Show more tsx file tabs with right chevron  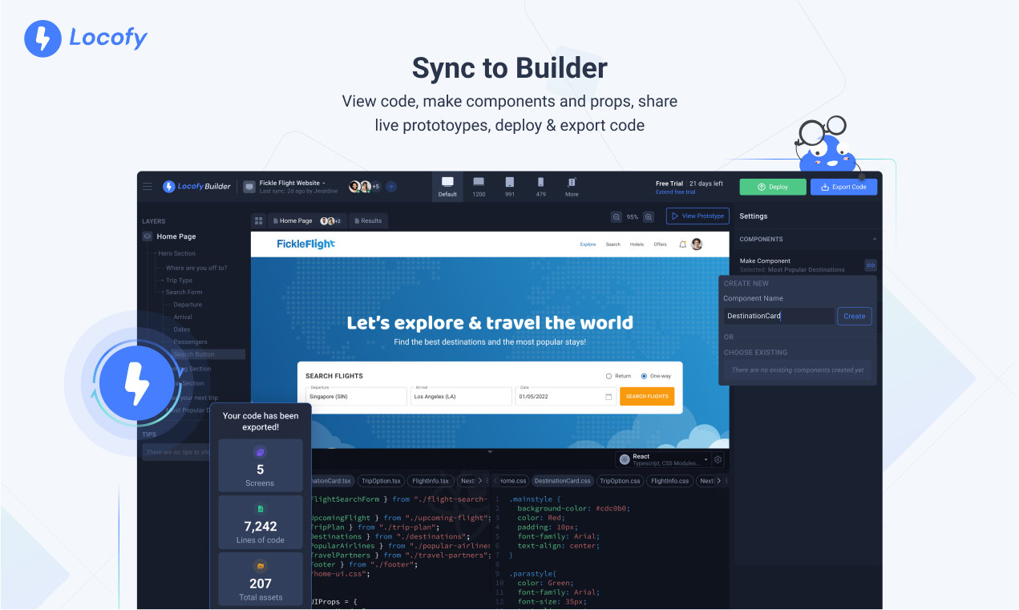[479, 481]
